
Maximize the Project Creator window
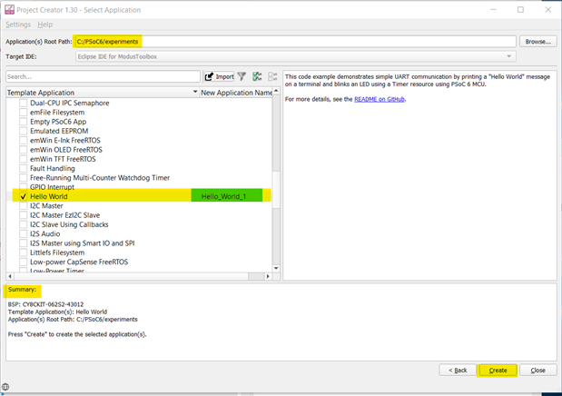[520, 10]
